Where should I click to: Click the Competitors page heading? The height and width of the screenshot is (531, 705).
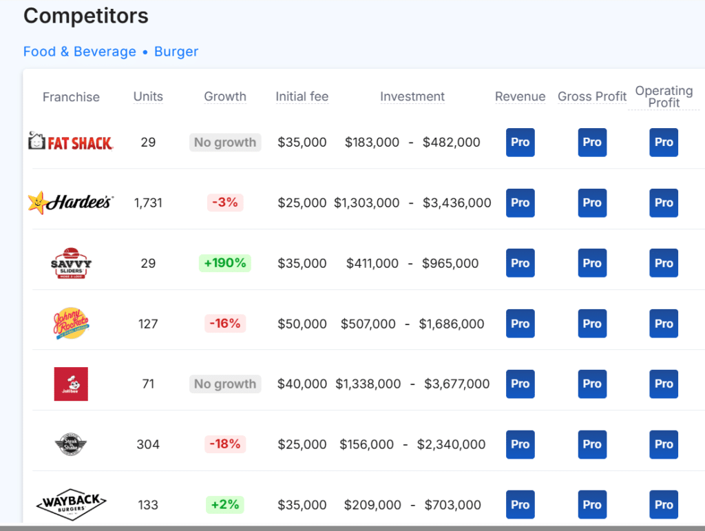[86, 16]
